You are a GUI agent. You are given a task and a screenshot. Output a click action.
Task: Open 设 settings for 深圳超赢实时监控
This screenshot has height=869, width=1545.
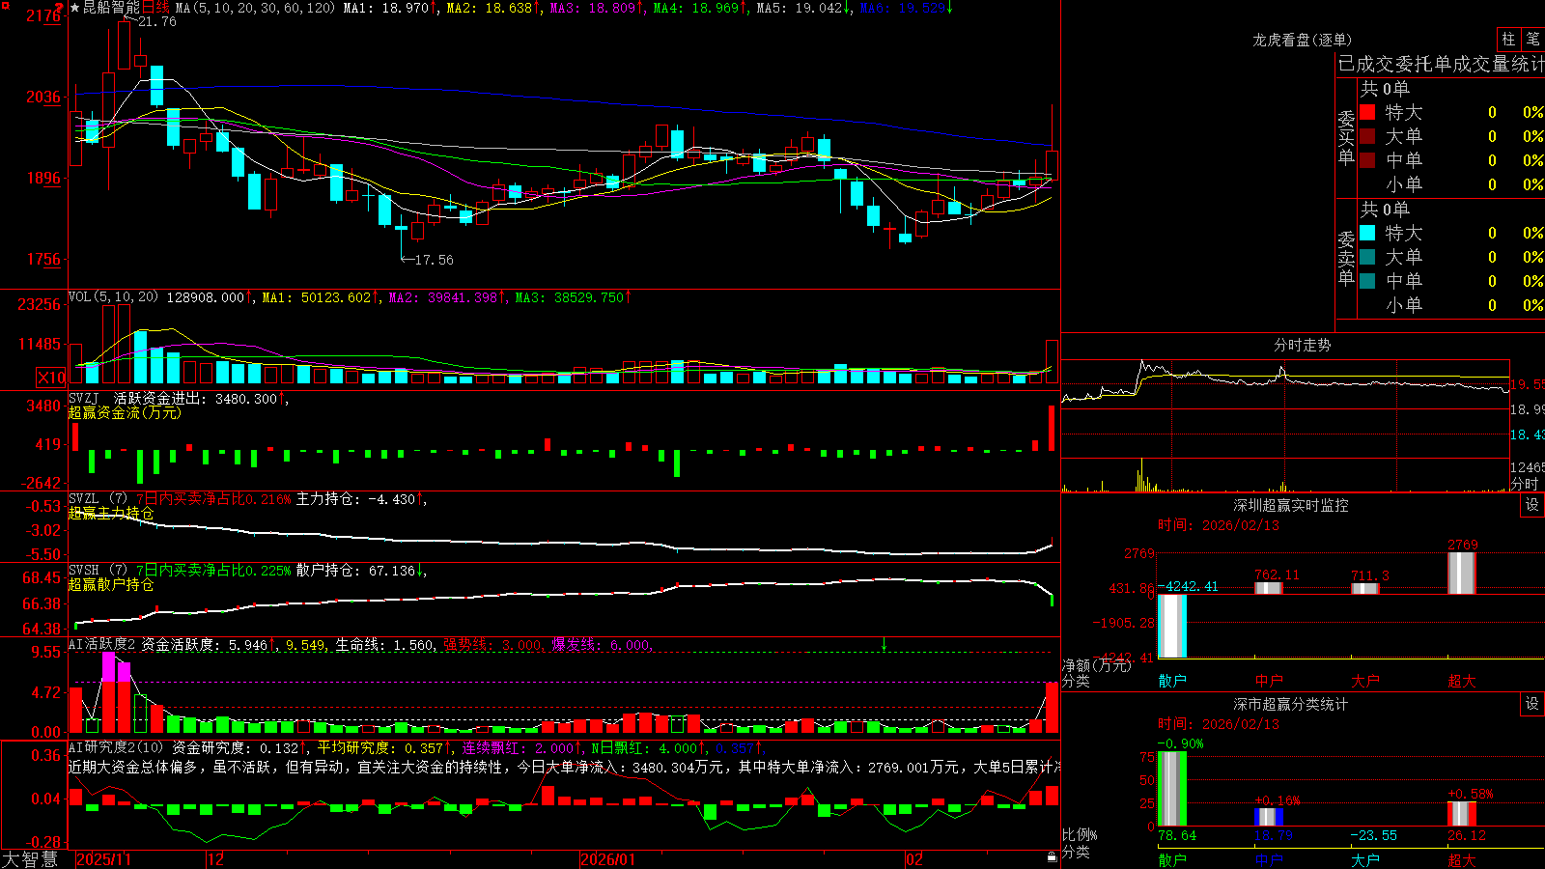pos(1532,505)
